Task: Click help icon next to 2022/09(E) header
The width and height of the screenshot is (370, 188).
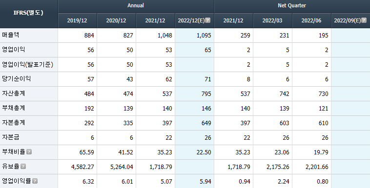Action: pos(364,20)
